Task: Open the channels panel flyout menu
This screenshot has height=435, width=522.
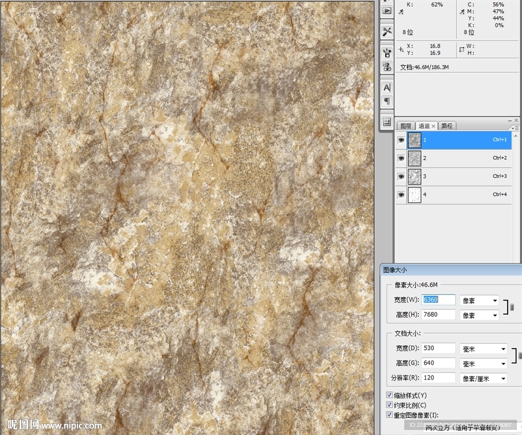Action: point(515,128)
